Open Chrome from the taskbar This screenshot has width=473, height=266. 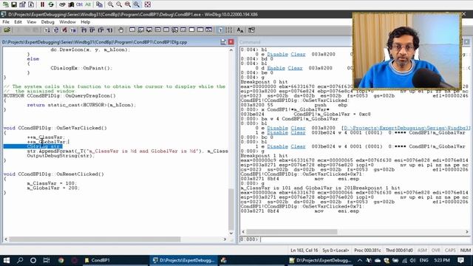coord(61,260)
